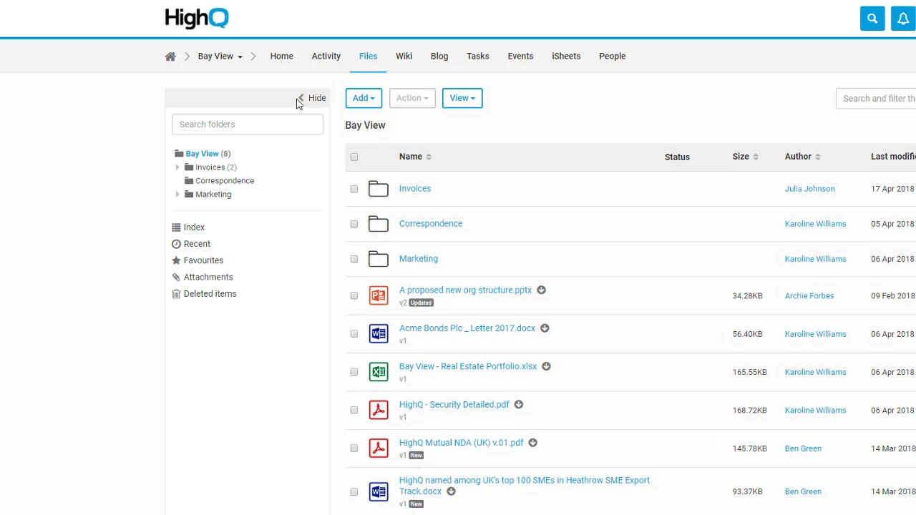This screenshot has height=515, width=916.
Task: Click Word icon for Acme Bonds letter
Action: (x=379, y=334)
